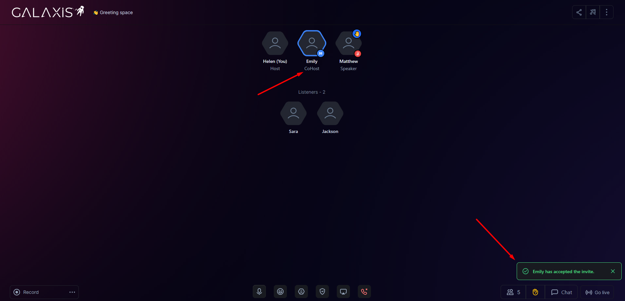Open the Chat panel

562,292
